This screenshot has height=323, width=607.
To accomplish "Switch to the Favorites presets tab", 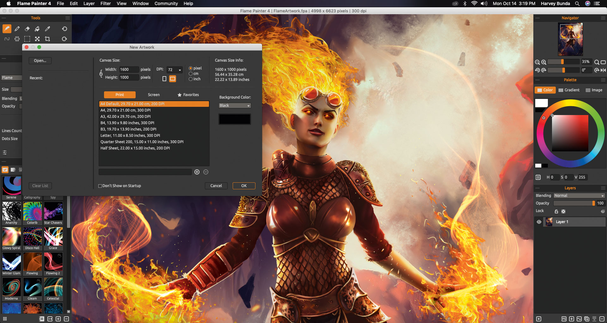I will coord(188,95).
